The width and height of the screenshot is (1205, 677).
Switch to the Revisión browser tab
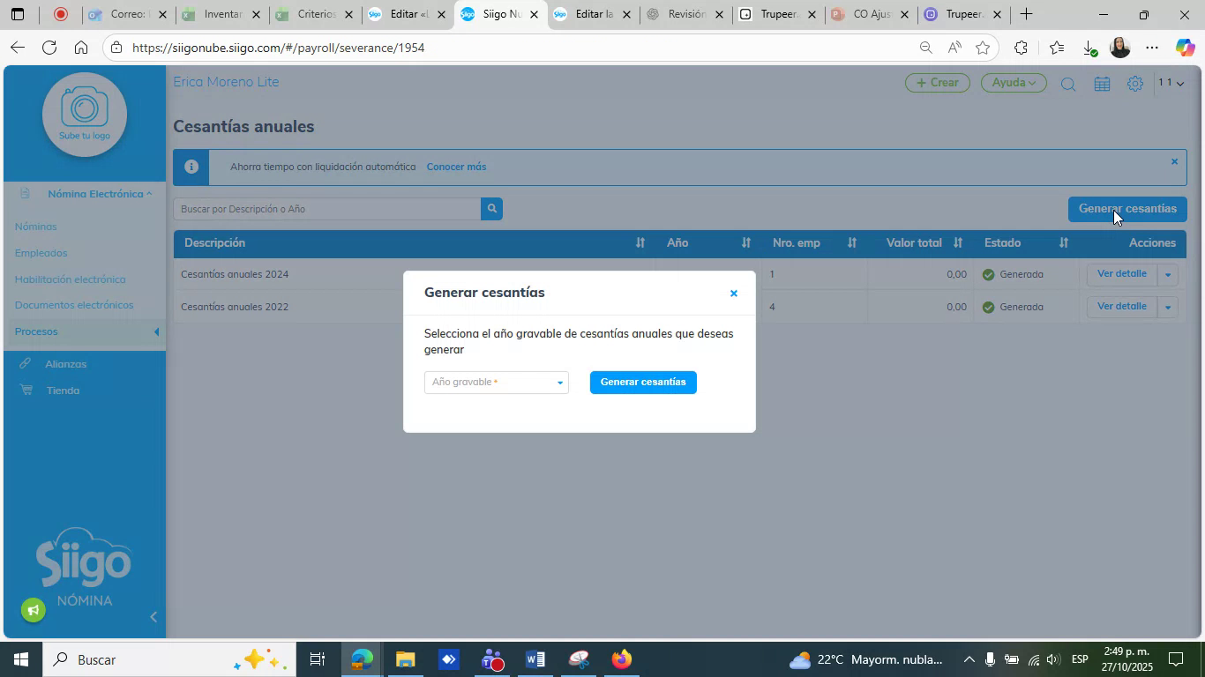pos(685,15)
